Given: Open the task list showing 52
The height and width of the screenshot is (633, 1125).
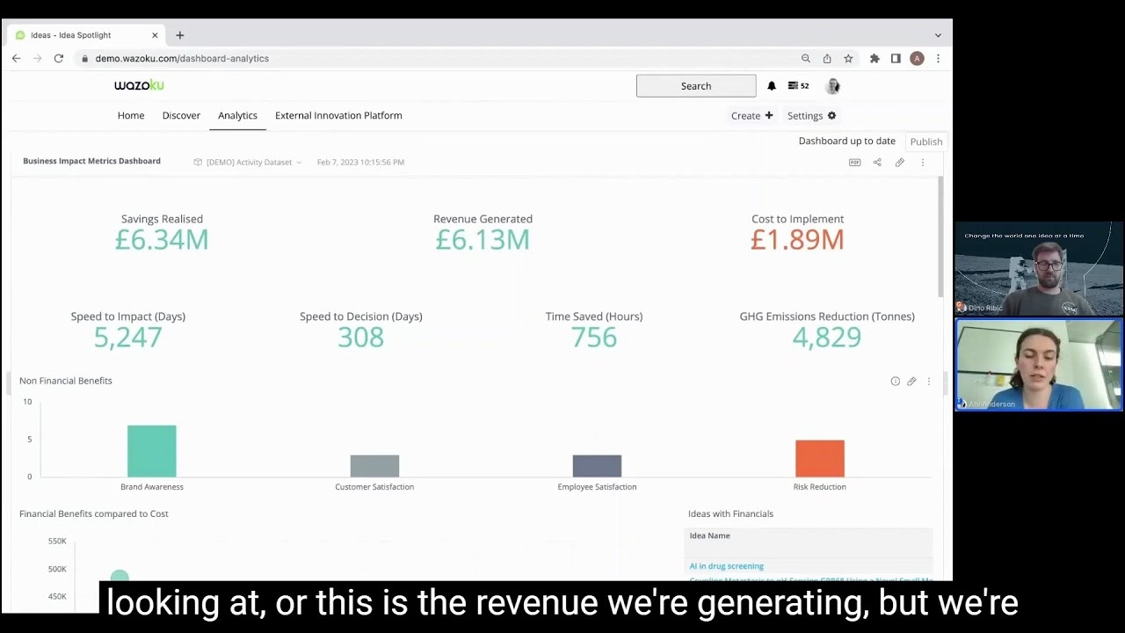Looking at the screenshot, I should [x=798, y=85].
